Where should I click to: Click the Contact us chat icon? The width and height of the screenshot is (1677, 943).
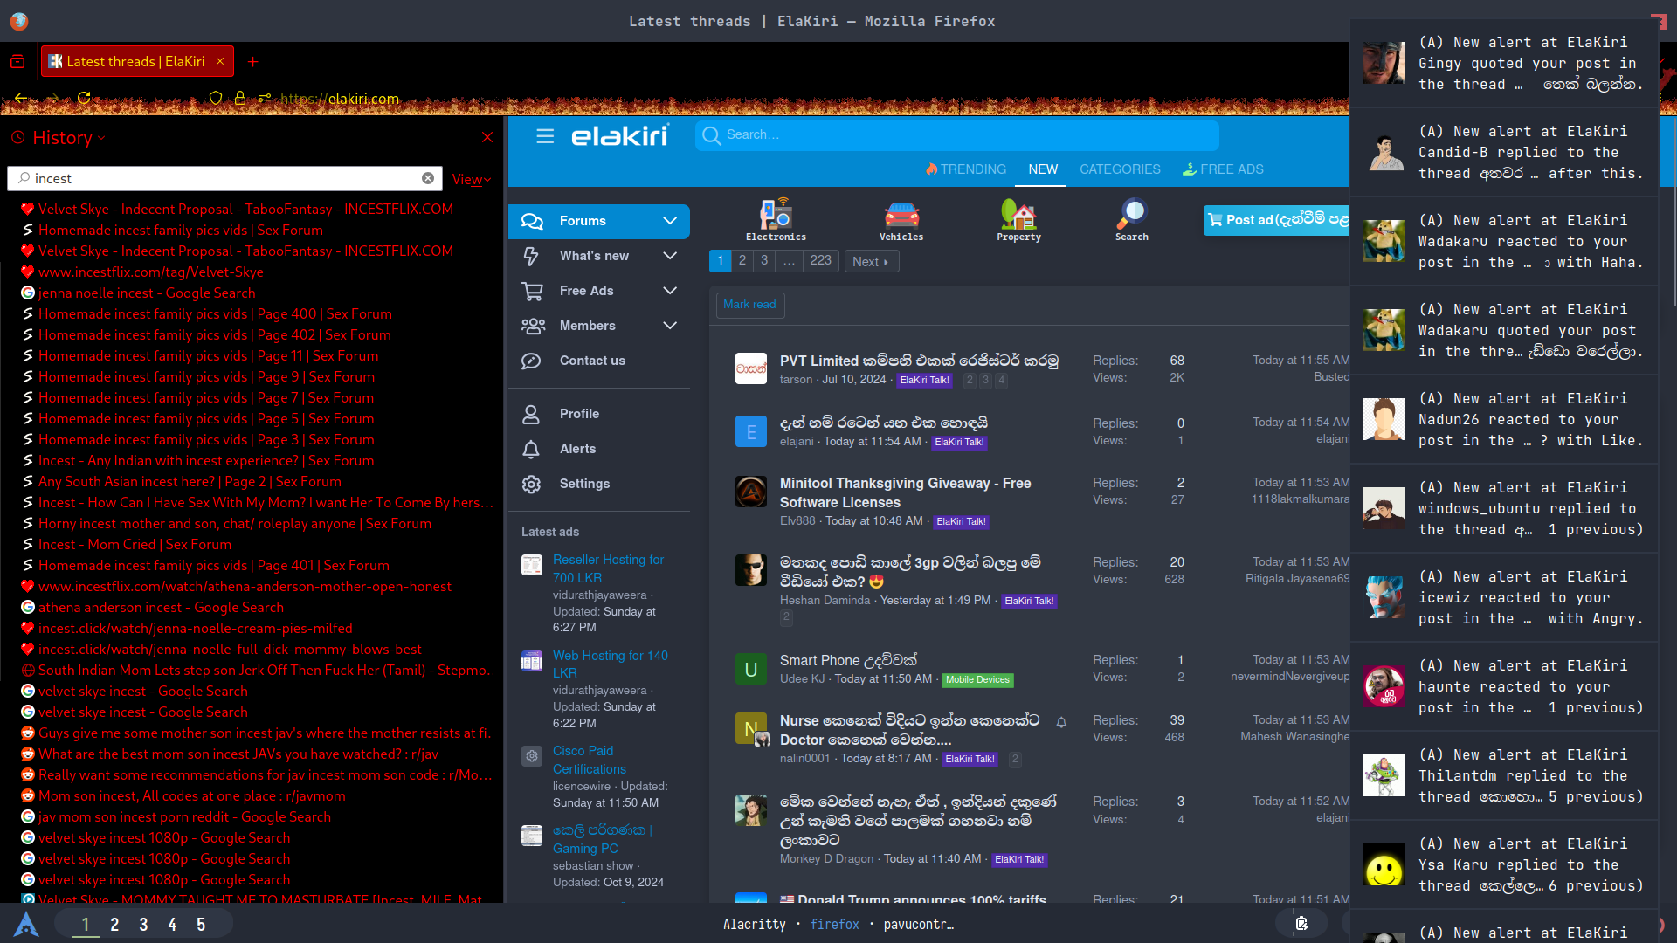coord(532,361)
